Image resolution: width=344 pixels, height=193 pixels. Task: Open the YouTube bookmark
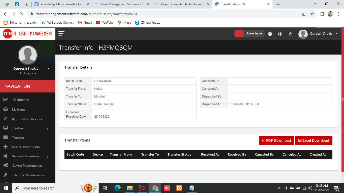105,23
